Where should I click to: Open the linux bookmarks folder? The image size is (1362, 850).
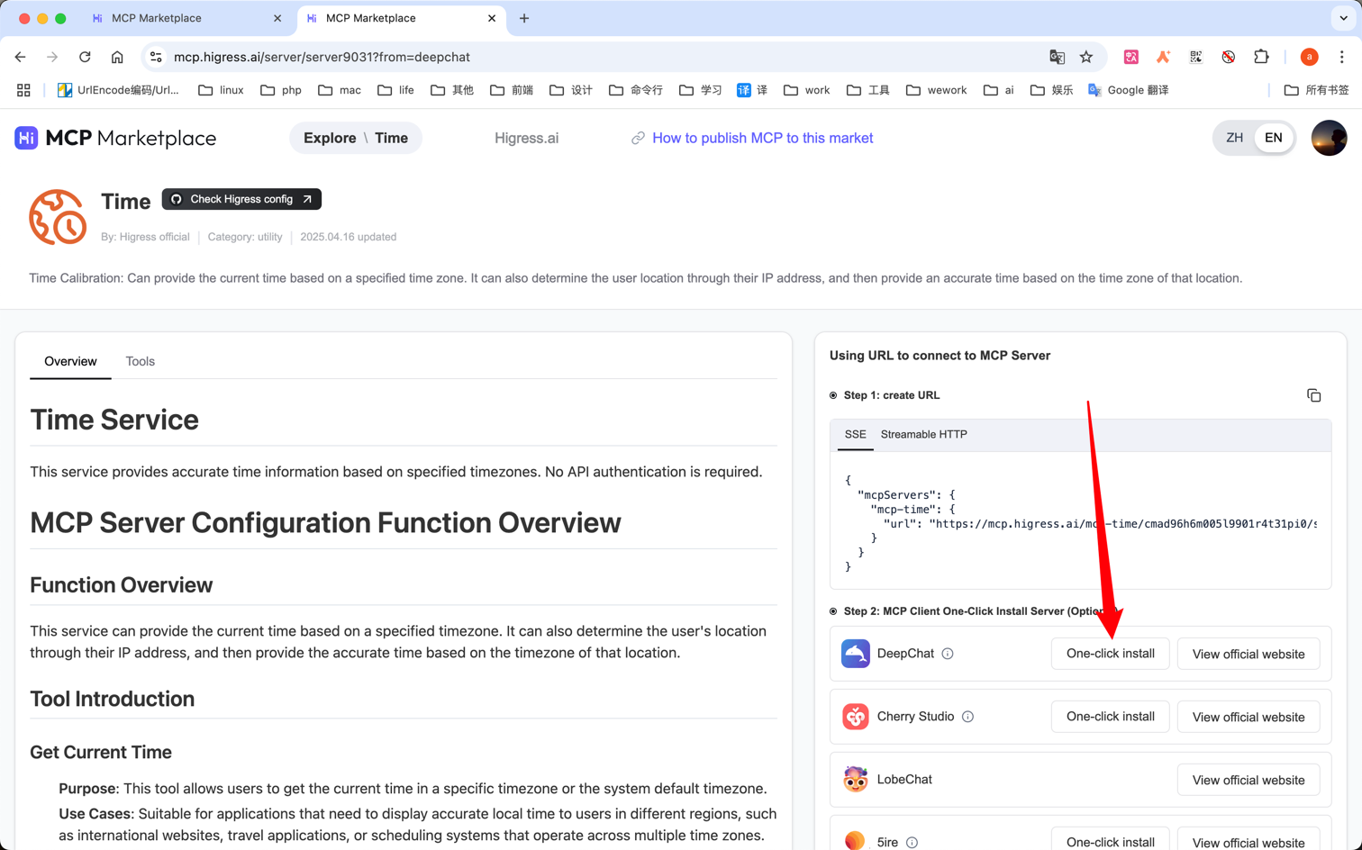tap(221, 90)
